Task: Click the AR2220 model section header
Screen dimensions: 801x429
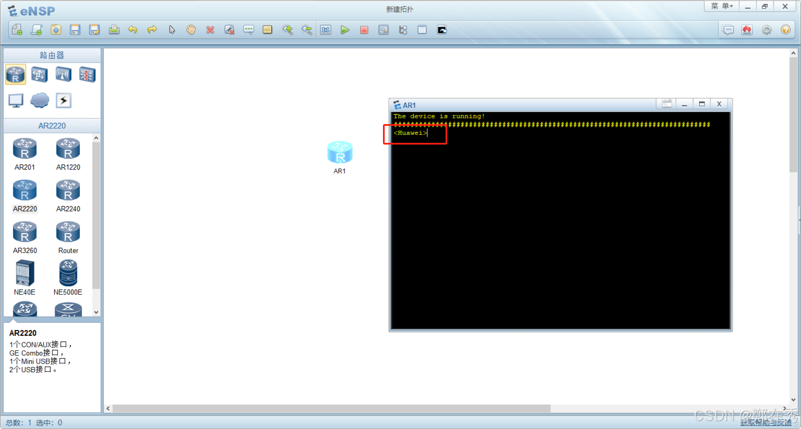Action: [52, 126]
